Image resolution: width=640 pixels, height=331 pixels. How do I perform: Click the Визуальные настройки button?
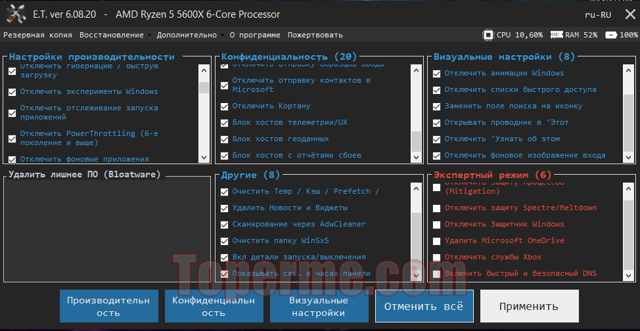[x=319, y=306]
